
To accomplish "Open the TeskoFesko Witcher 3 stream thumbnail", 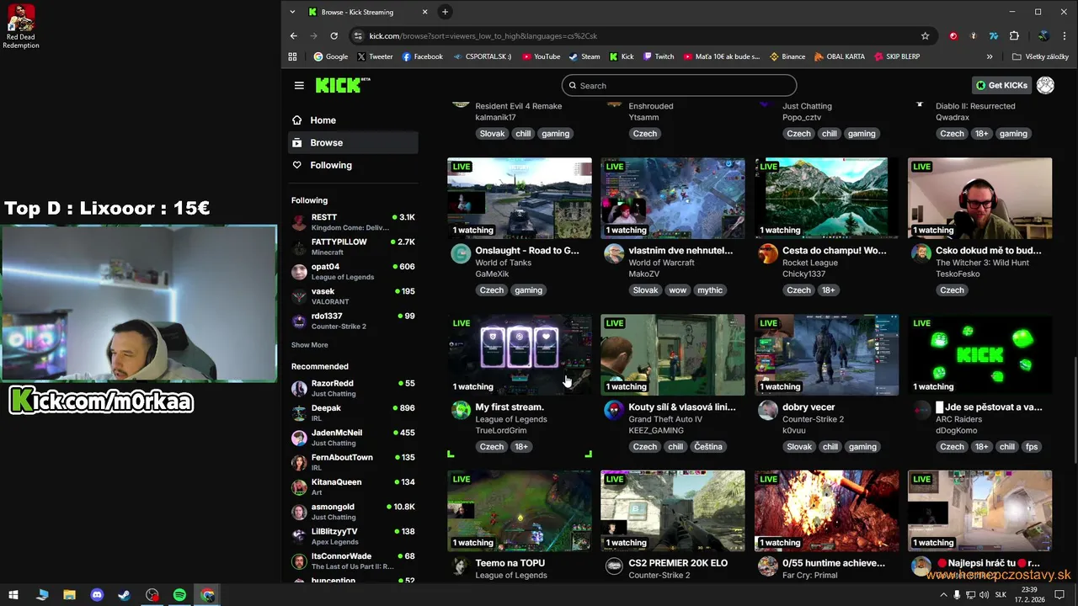I will tap(979, 199).
